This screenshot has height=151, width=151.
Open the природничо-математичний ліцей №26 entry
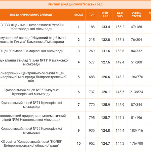click(x=32, y=118)
